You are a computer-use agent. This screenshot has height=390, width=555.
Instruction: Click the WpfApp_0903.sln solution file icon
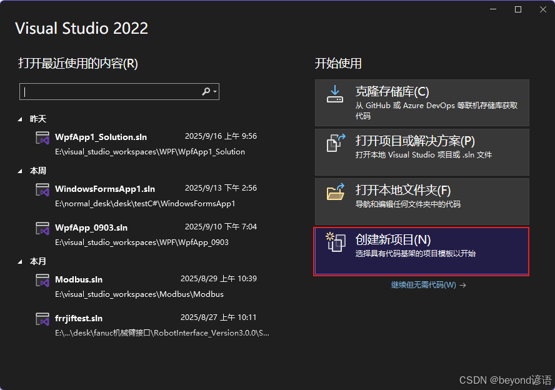tap(42, 228)
